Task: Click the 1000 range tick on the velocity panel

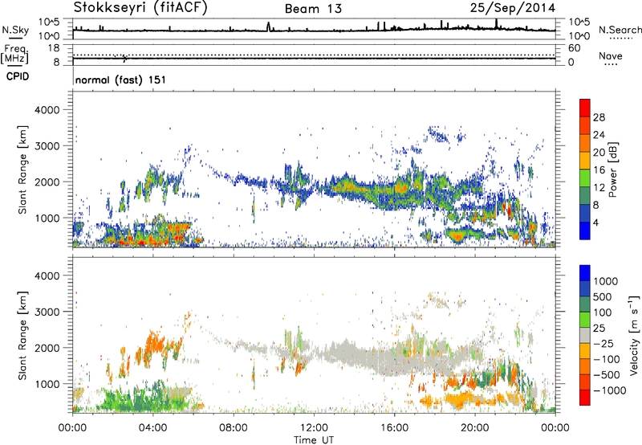Action: 47,384
